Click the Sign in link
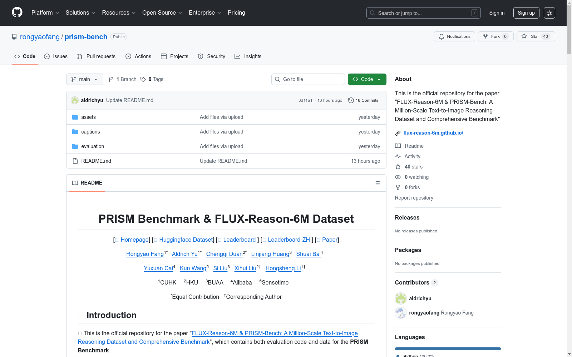The image size is (572, 357). (497, 13)
